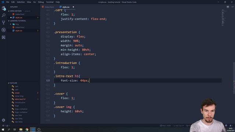Click the unsaved dot on style.css tab

(x=73, y=7)
